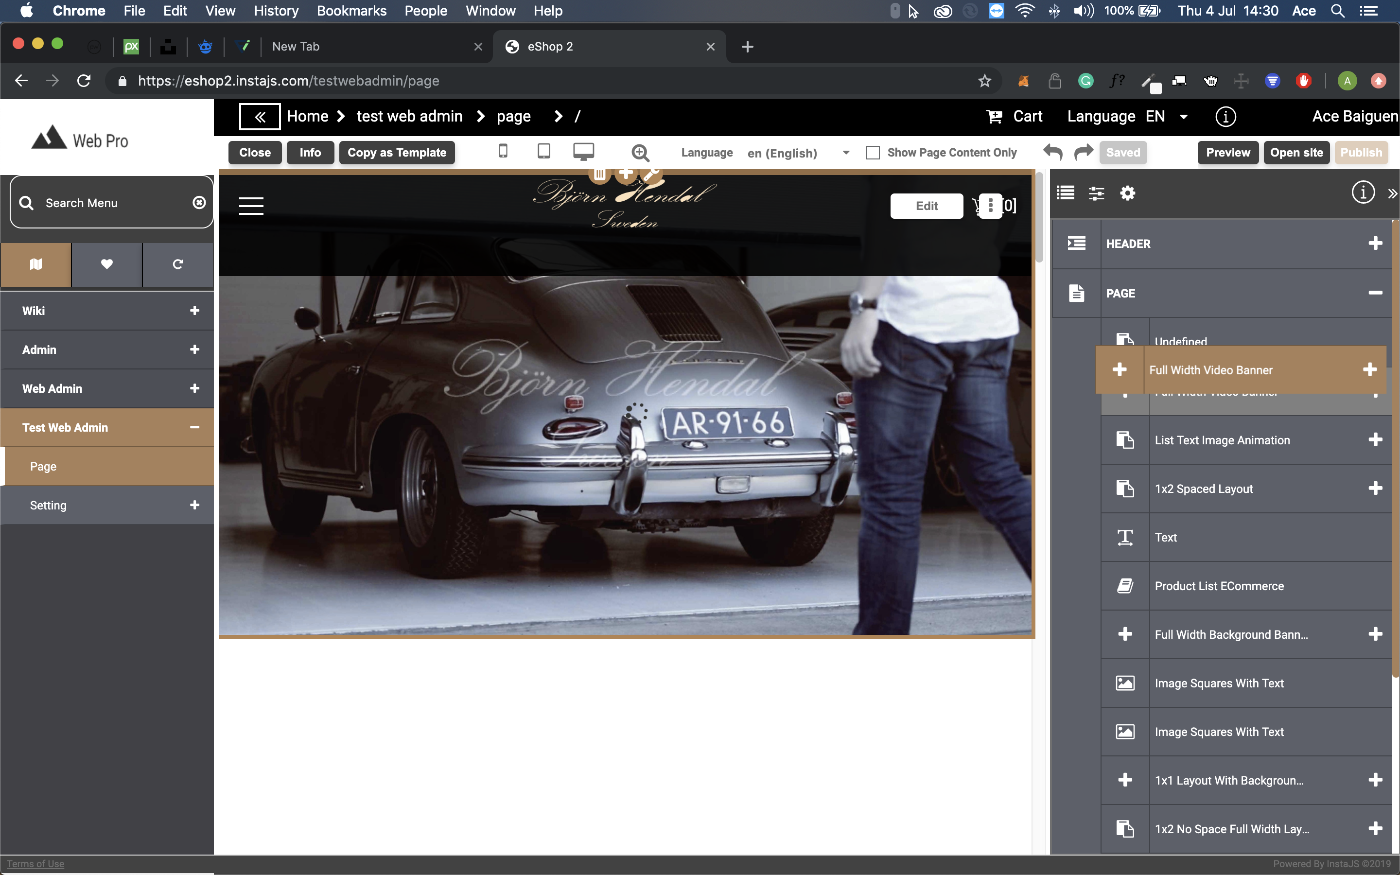1400x875 pixels.
Task: Select desktop monitor preview icon
Action: [x=583, y=152]
